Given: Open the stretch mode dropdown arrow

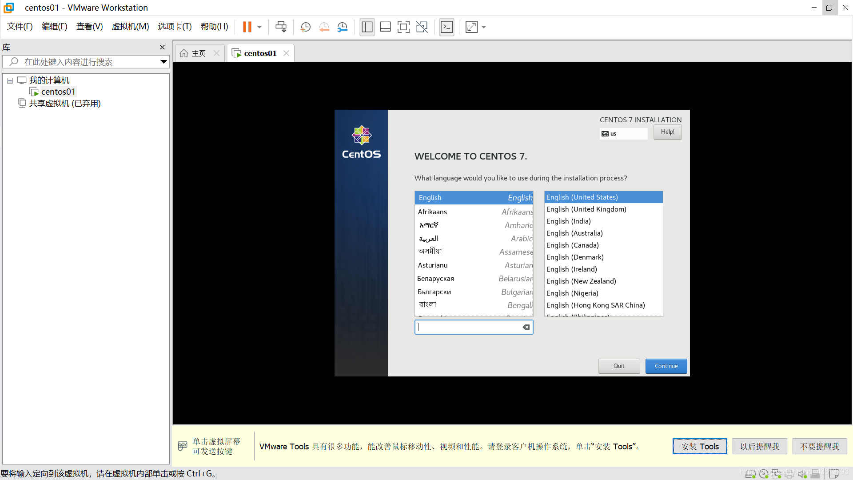Looking at the screenshot, I should [x=484, y=27].
